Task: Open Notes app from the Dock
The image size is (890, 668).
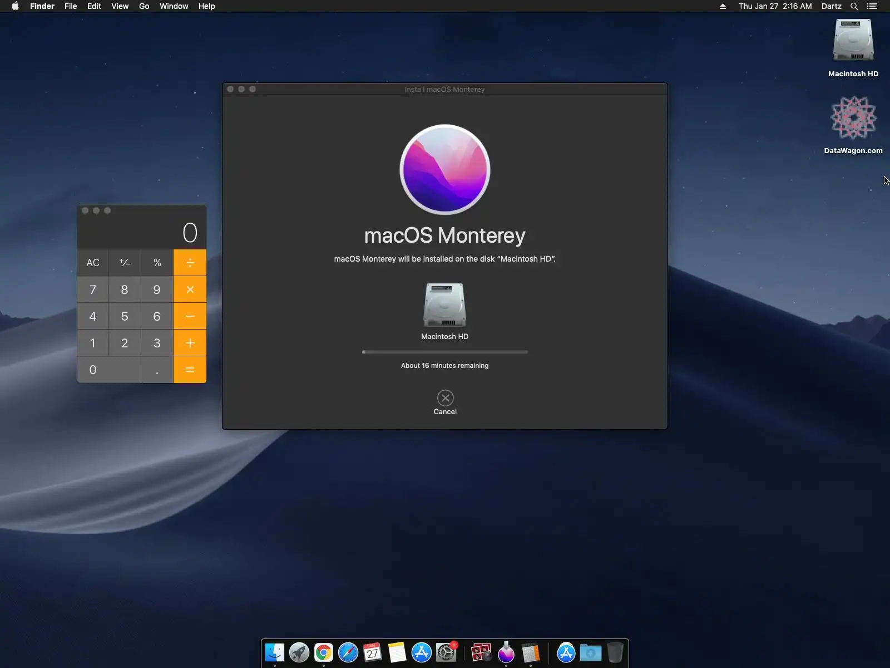Action: pos(397,652)
